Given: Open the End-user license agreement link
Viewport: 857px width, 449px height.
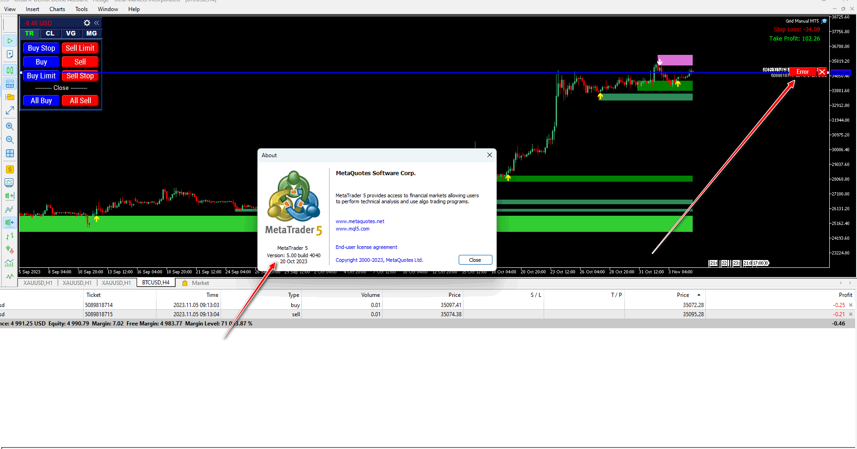Looking at the screenshot, I should pos(366,247).
